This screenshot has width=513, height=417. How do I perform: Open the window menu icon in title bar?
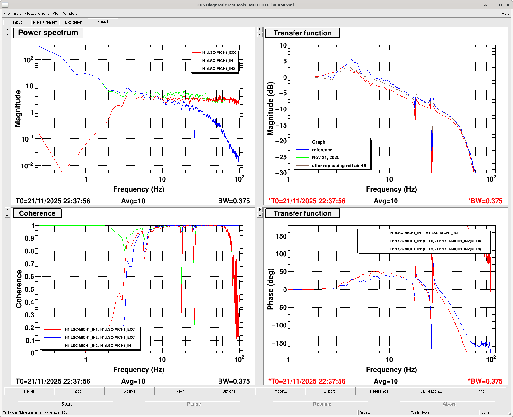(5, 5)
